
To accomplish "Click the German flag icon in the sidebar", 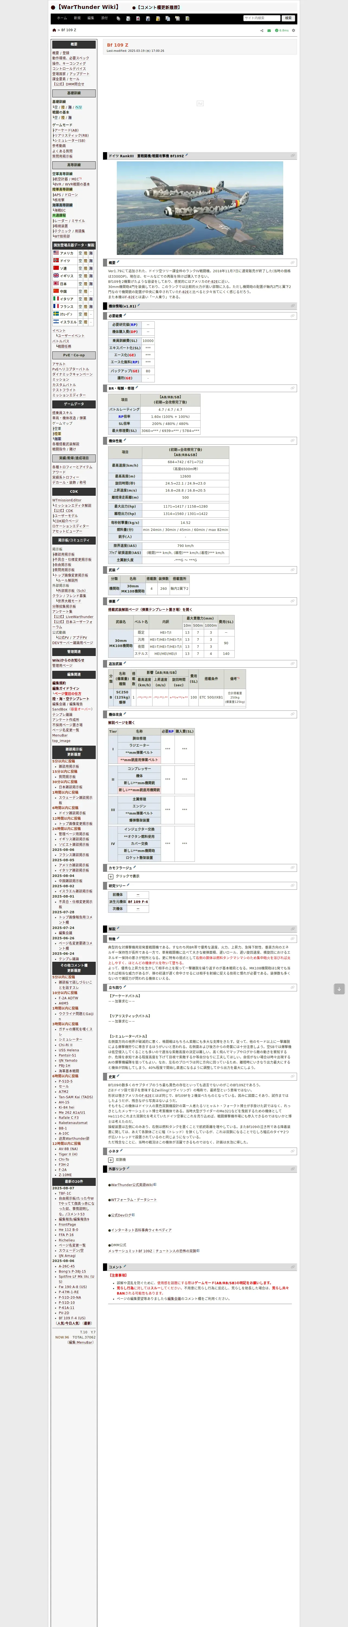I will [56, 260].
